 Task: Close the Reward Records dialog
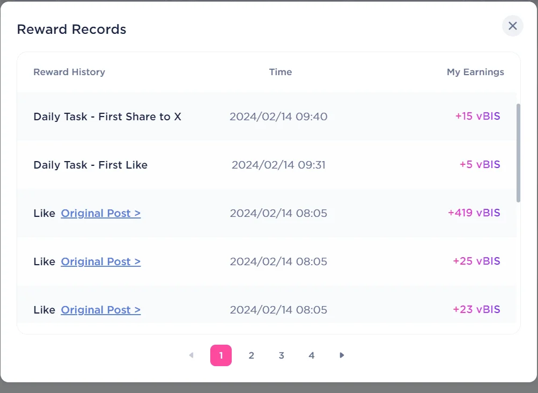click(x=512, y=26)
